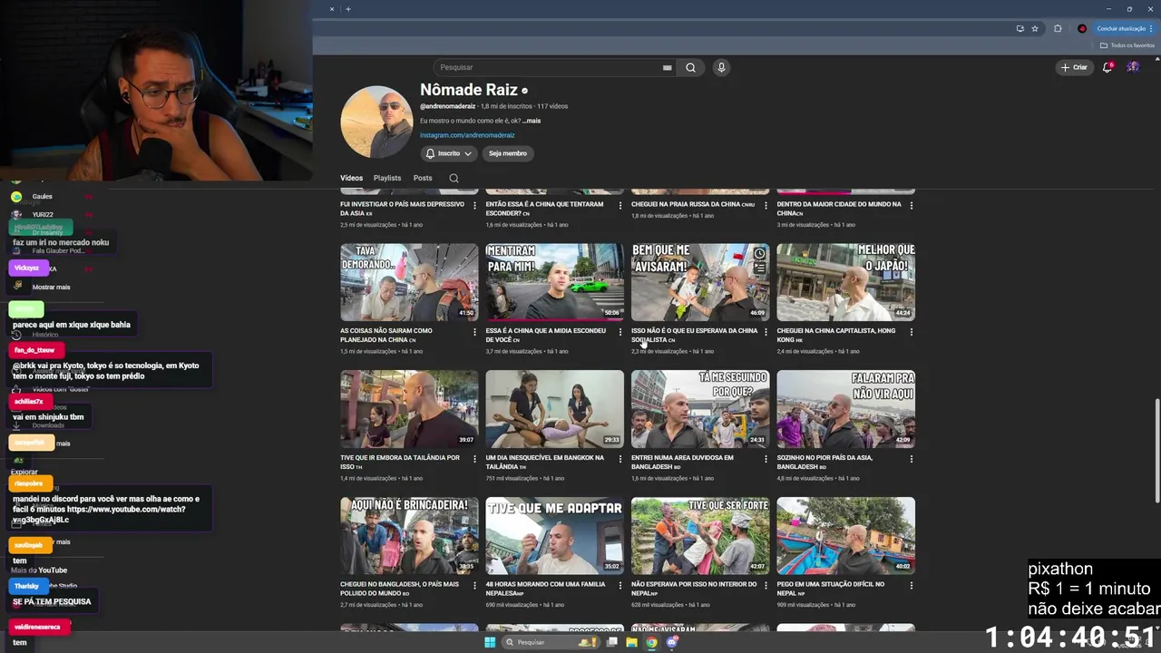
Task: Search within channel using magnifier icon
Action: click(x=454, y=178)
